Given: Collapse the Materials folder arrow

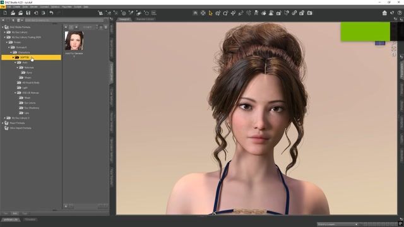Looking at the screenshot, I should click(17, 67).
